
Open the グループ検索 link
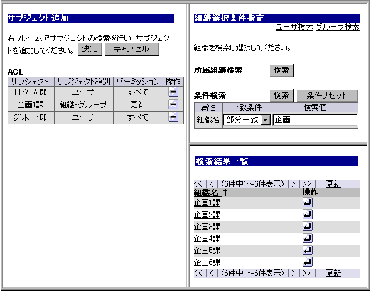pyautogui.click(x=338, y=27)
